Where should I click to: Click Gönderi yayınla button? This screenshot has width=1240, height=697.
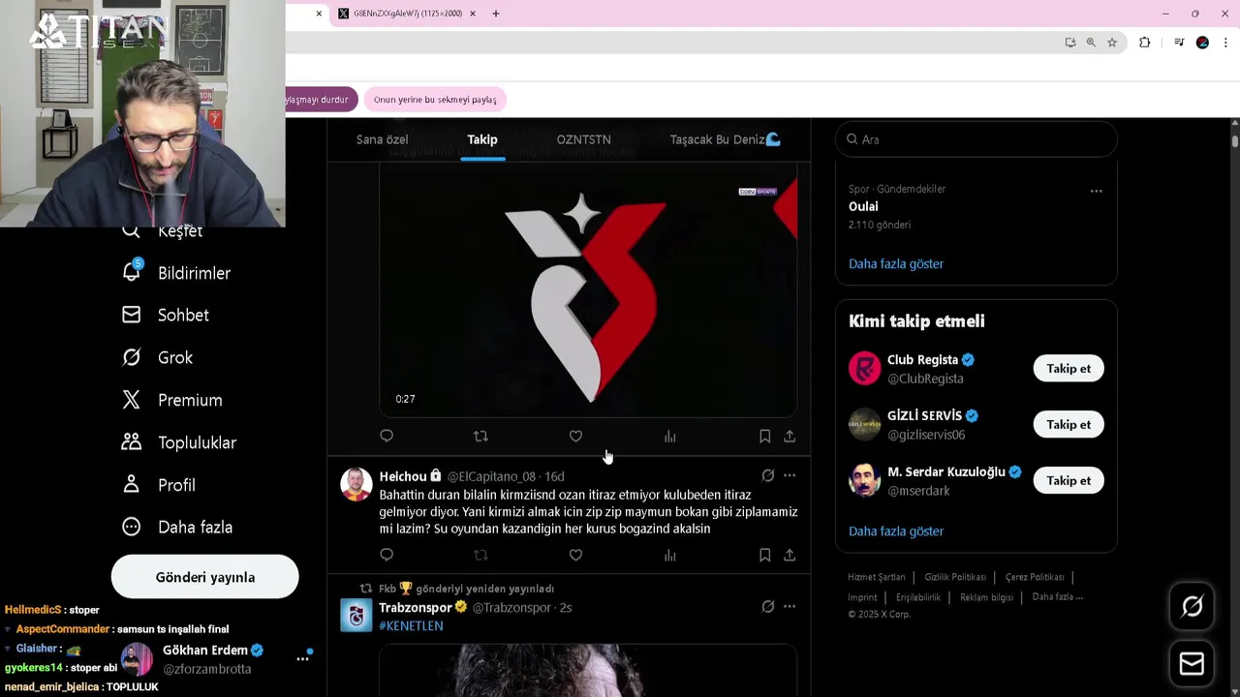205,577
